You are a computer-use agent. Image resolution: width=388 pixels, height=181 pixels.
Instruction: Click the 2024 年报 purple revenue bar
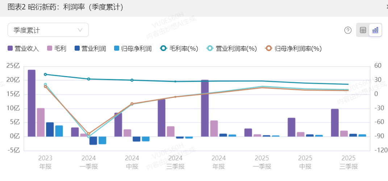205,108
